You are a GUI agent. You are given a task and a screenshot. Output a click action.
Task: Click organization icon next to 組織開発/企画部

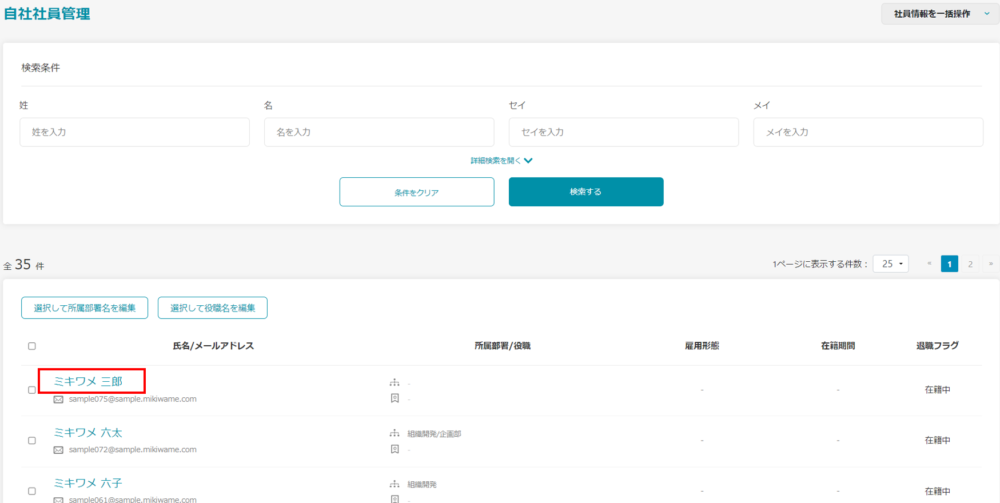pos(395,433)
